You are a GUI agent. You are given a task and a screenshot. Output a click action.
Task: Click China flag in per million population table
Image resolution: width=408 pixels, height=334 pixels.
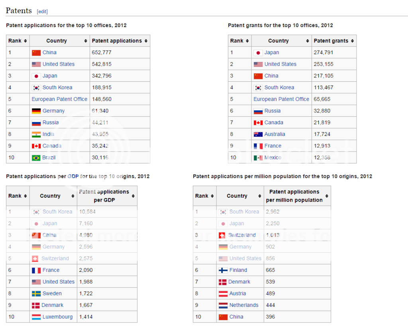[223, 317]
